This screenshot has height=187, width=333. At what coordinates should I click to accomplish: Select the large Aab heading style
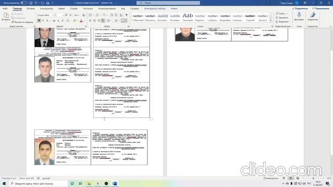pyautogui.click(x=187, y=17)
